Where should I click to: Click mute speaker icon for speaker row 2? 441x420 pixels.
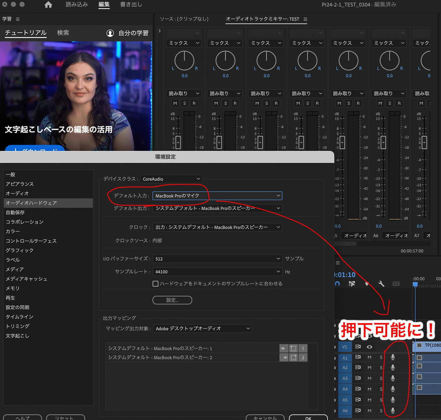coord(284,358)
